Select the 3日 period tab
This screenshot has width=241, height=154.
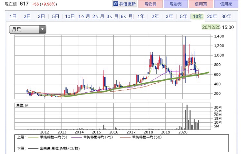tap(41, 16)
